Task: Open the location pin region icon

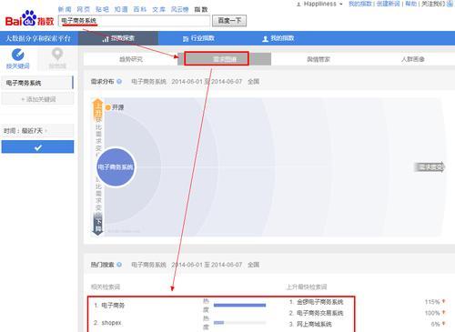Action: [57, 55]
